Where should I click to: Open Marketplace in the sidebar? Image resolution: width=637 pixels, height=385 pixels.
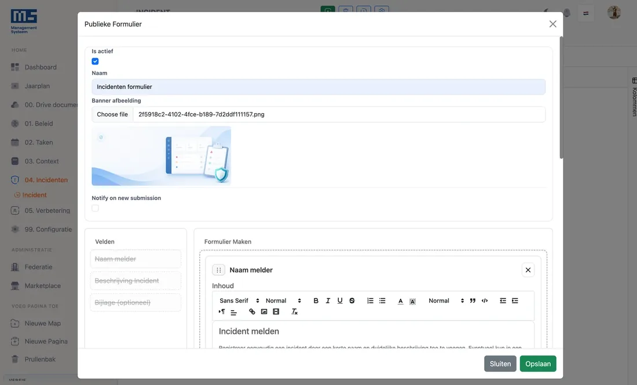pos(42,286)
